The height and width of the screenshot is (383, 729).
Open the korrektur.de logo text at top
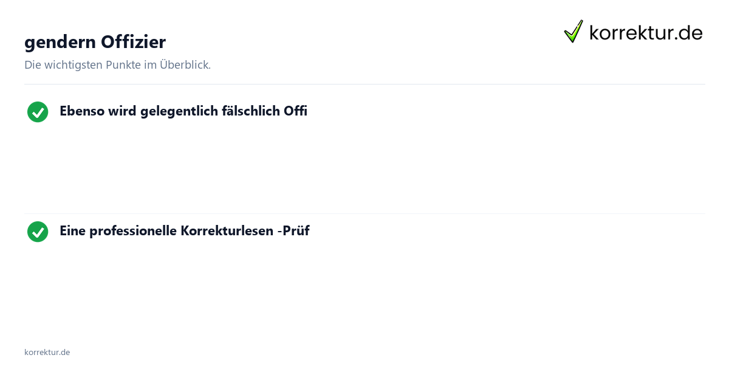point(646,33)
